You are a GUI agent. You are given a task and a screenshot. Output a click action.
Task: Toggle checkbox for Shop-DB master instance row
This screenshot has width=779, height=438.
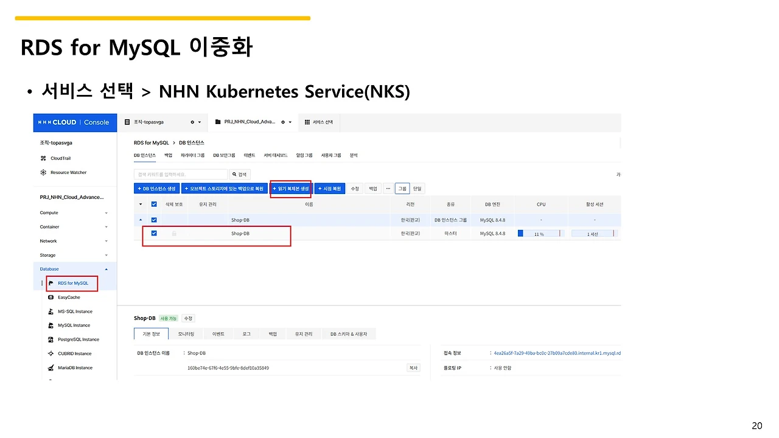coord(154,233)
